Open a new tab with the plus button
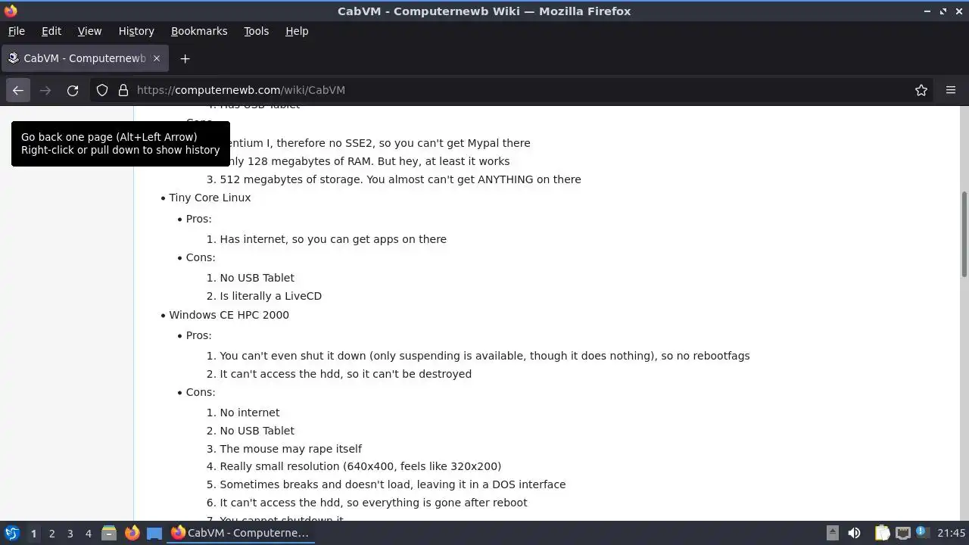The width and height of the screenshot is (969, 545). [x=185, y=58]
